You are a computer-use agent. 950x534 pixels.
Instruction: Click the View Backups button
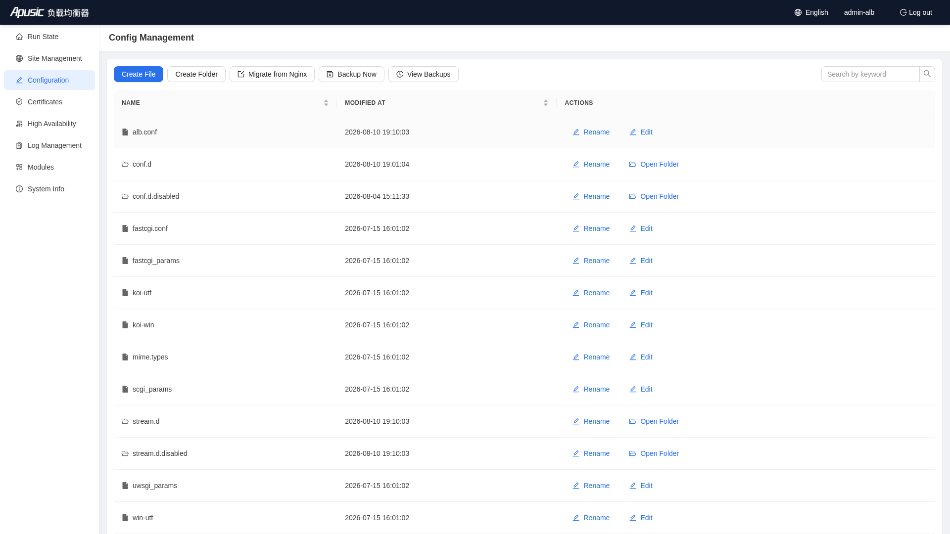pos(424,74)
